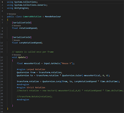Click Quaternion.Lerp call on line 24
The height and width of the screenshot is (113, 124).
click(52, 82)
